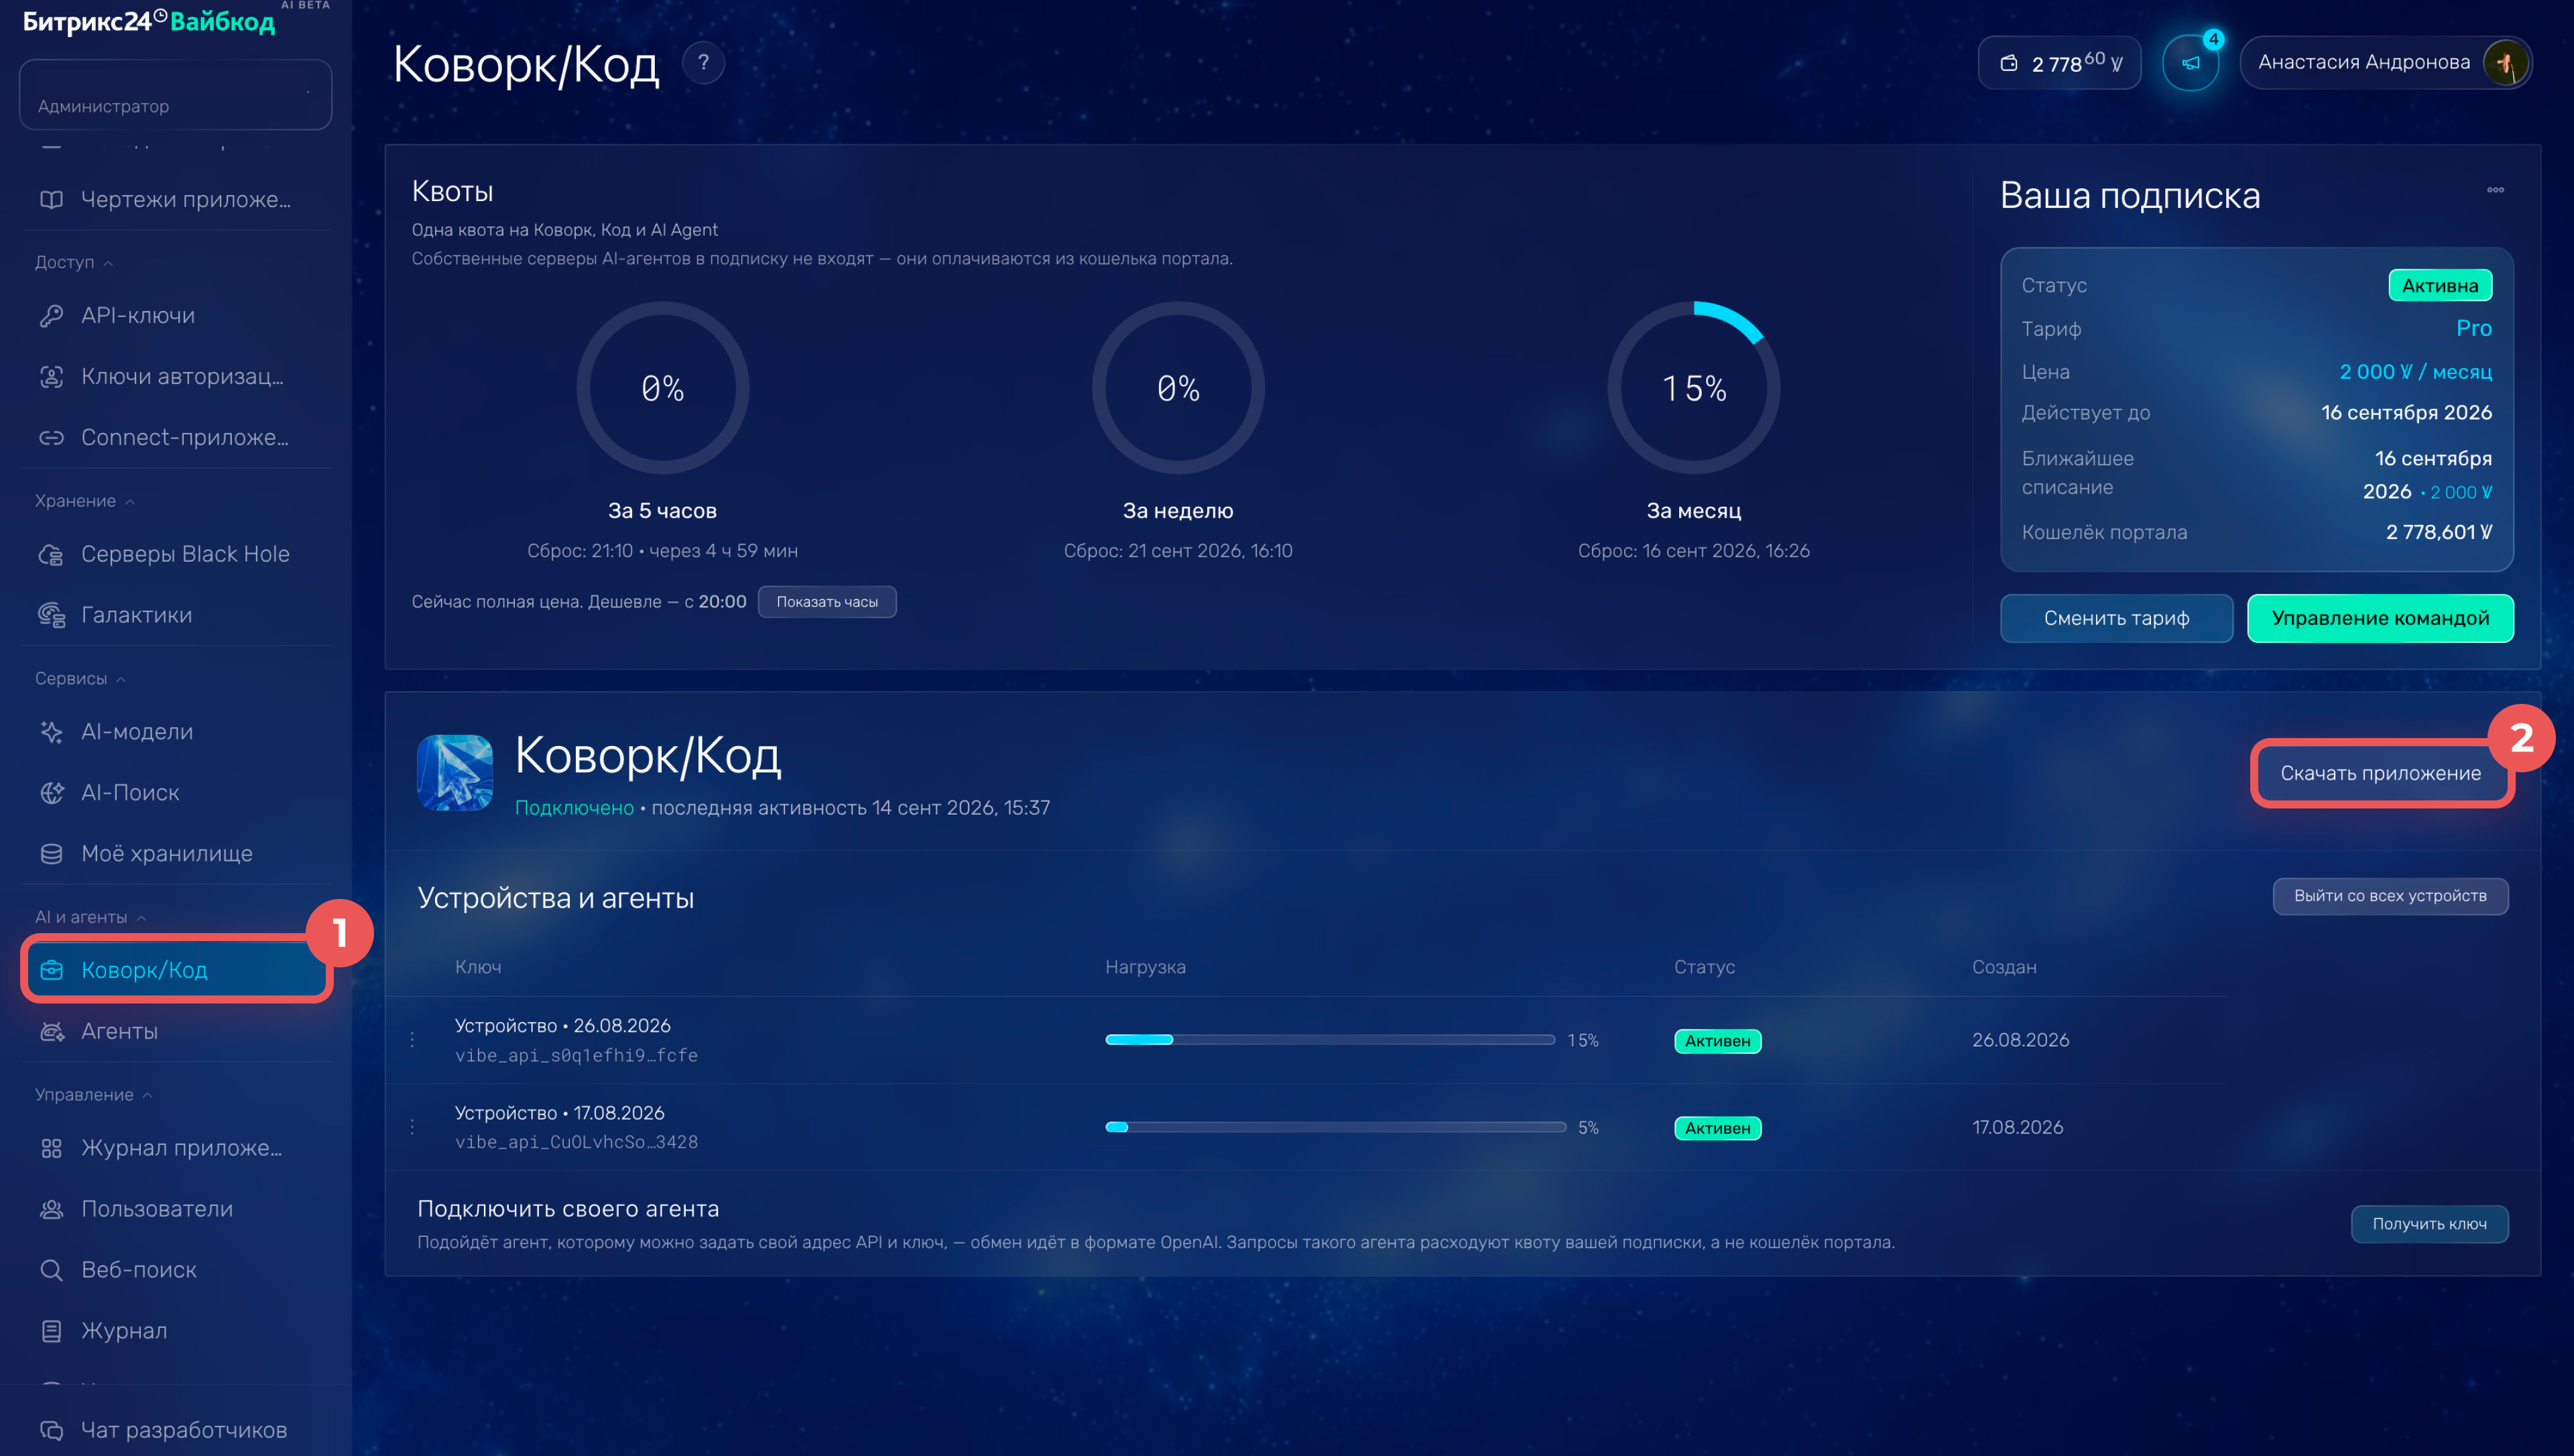The width and height of the screenshot is (2574, 1456).
Task: Click the Сменить тариф button
Action: coord(2116,618)
